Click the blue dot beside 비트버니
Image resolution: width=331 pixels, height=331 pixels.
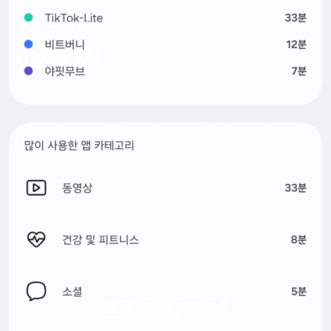coord(29,44)
